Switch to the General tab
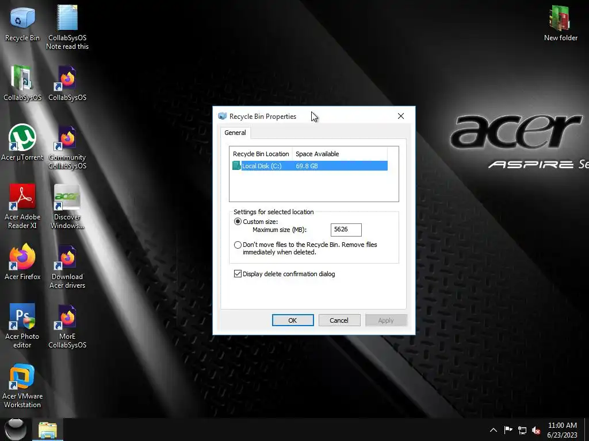 point(235,133)
